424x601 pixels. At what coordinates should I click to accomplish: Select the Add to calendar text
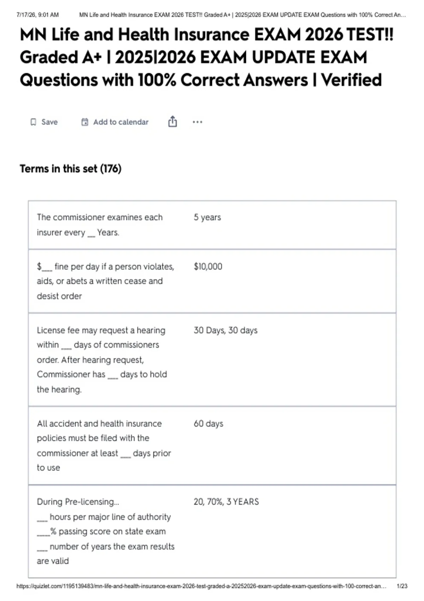[121, 122]
